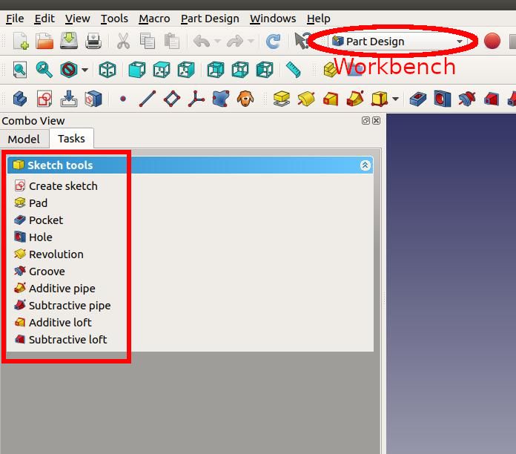Set the left view cube
Viewport: 516px width, 454px height.
point(265,70)
